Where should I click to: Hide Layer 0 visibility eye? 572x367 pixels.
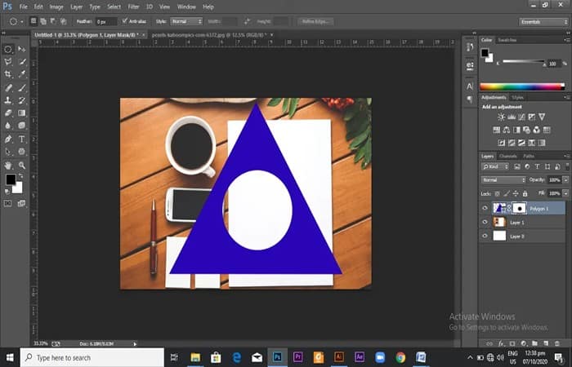tap(485, 236)
